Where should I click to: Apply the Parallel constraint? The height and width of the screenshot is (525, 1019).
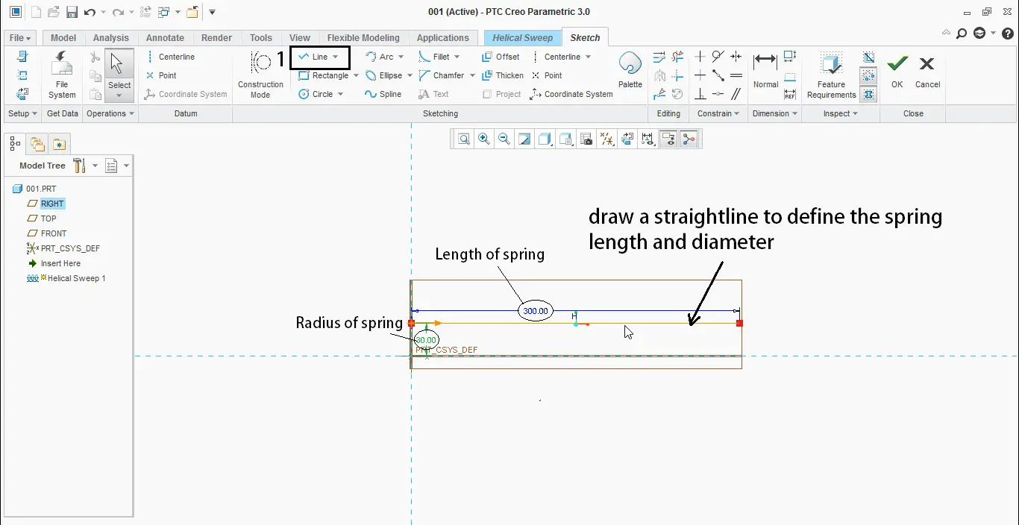click(736, 94)
